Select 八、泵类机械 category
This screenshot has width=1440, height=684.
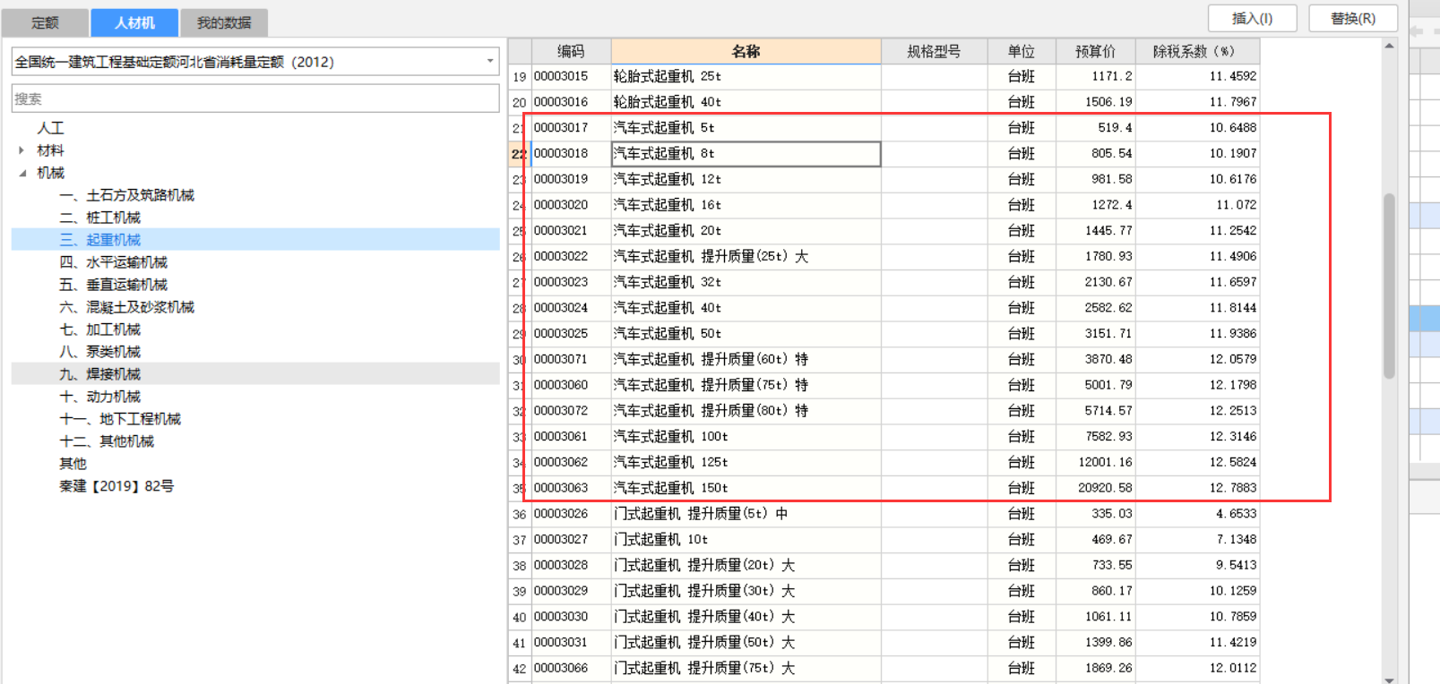coord(99,352)
